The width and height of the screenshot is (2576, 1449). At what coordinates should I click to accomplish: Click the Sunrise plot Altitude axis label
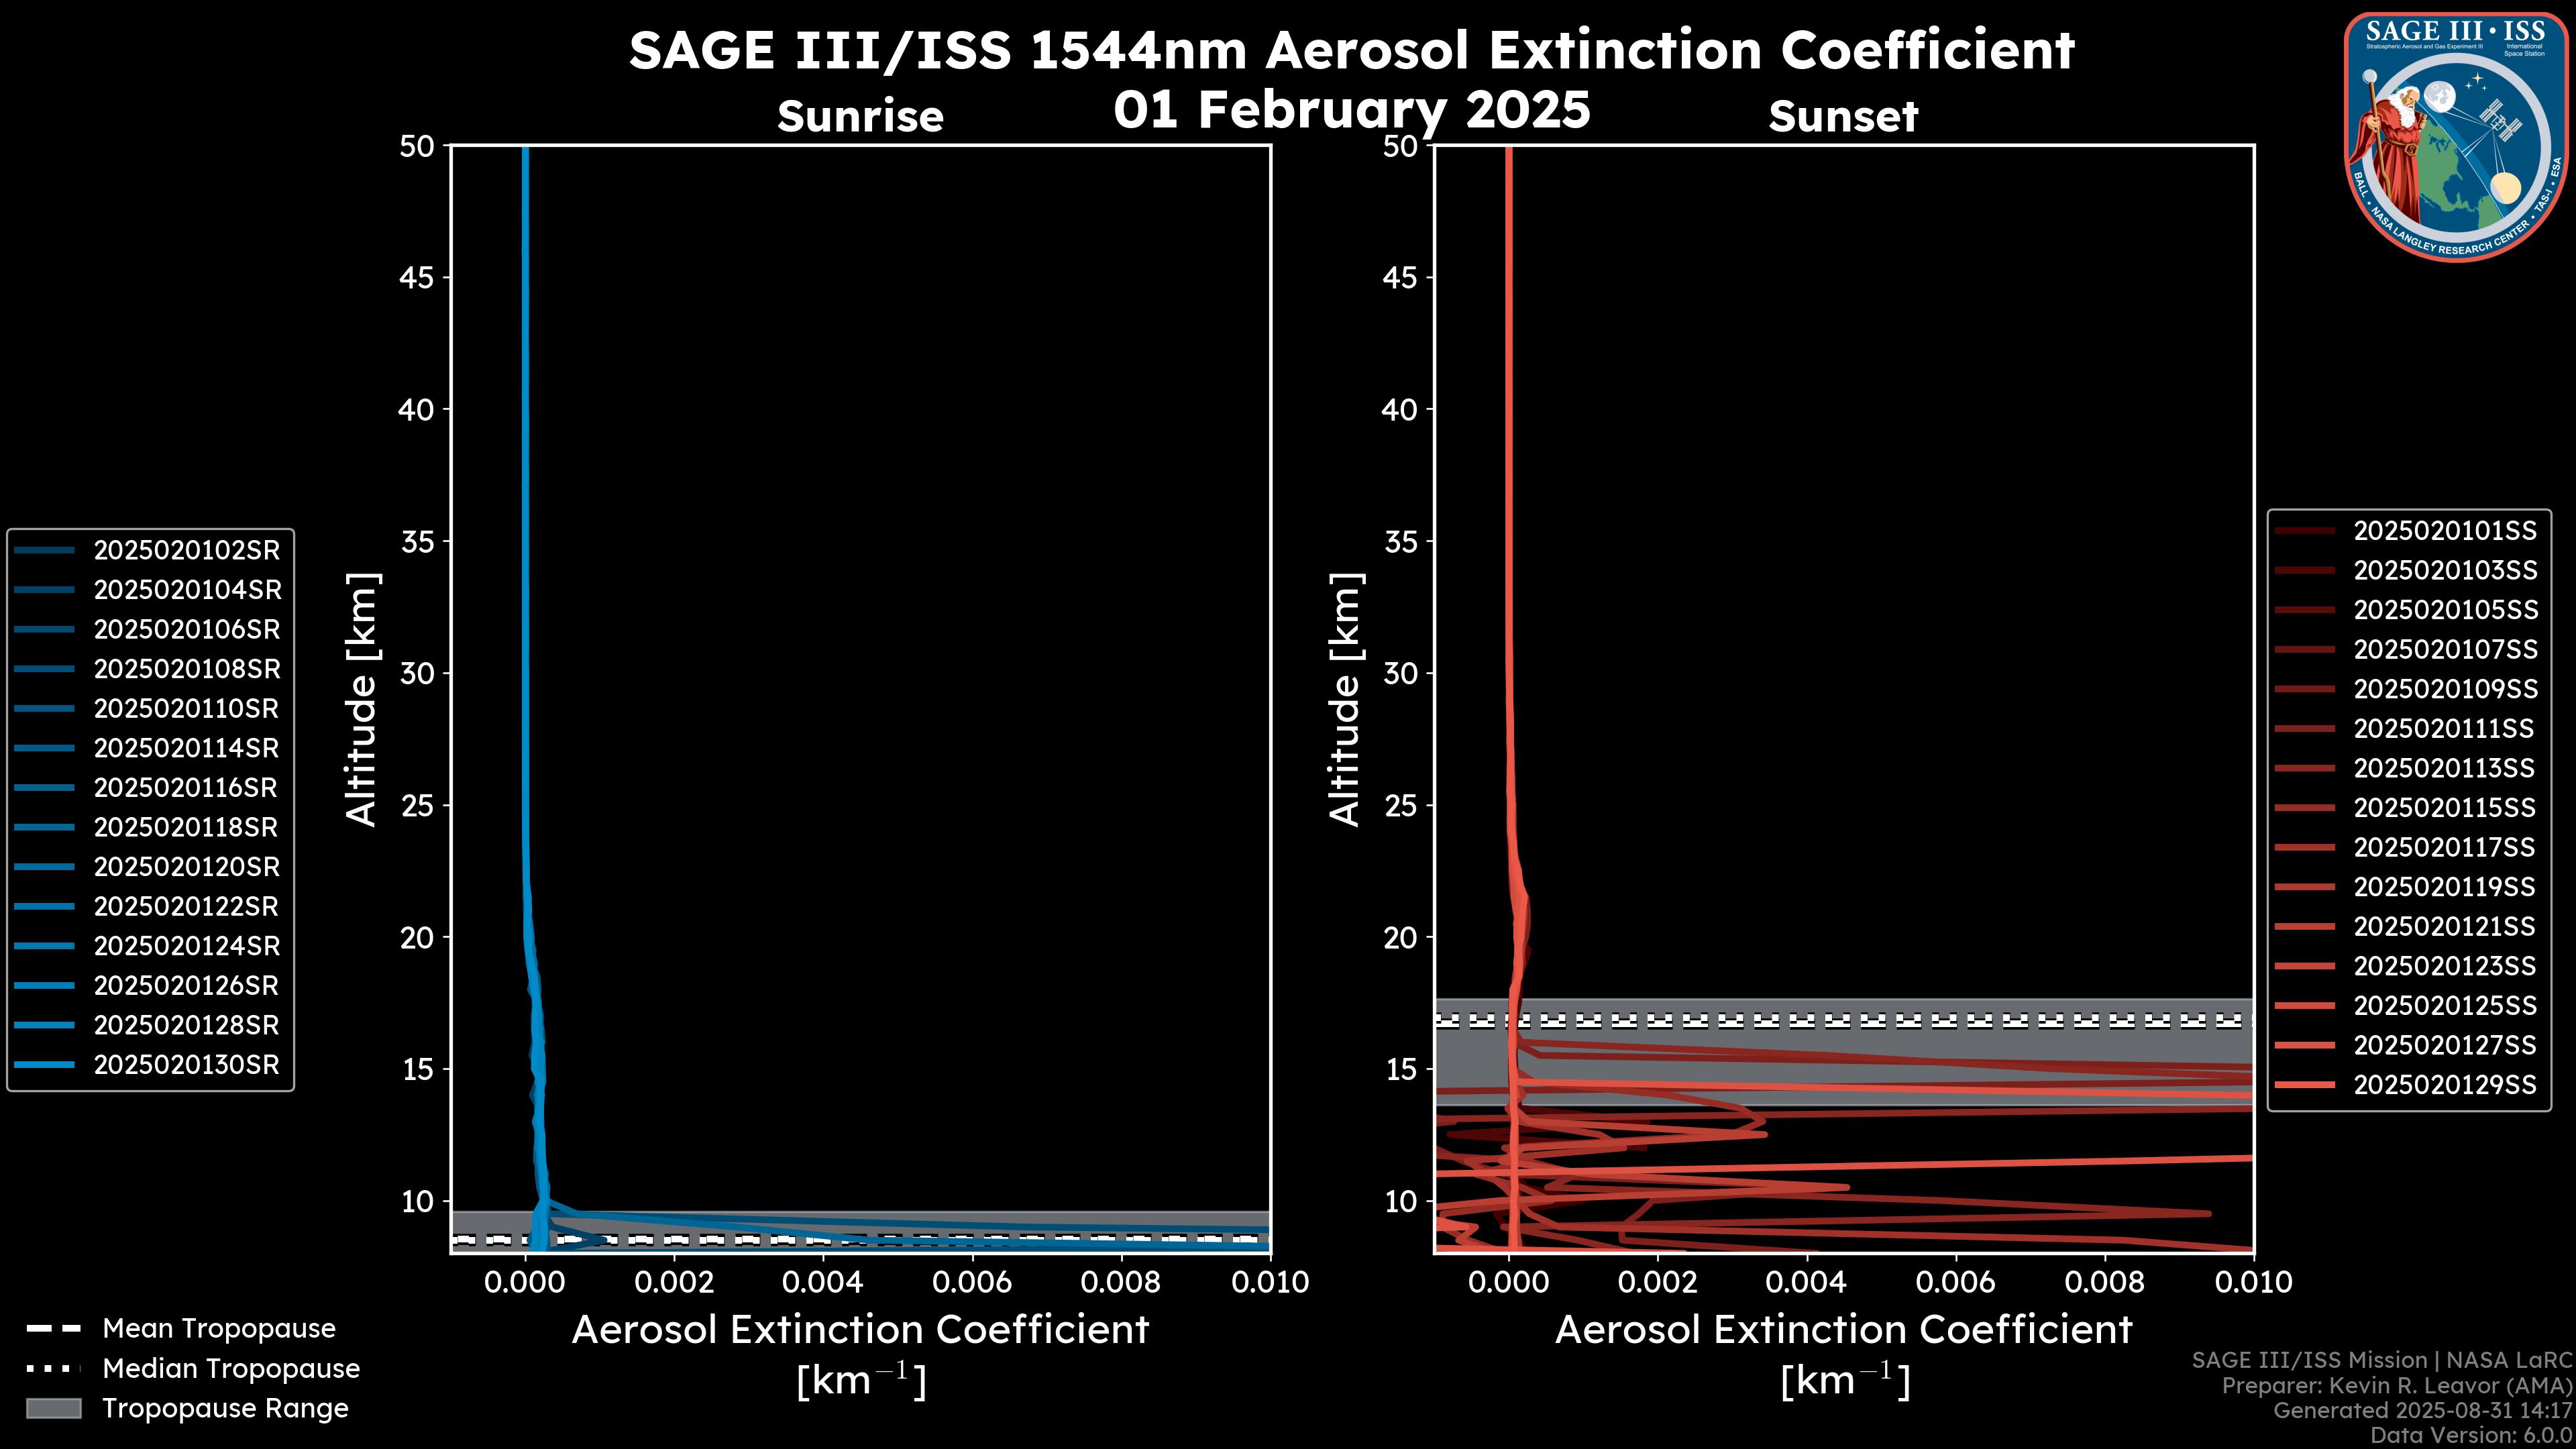click(x=362, y=699)
